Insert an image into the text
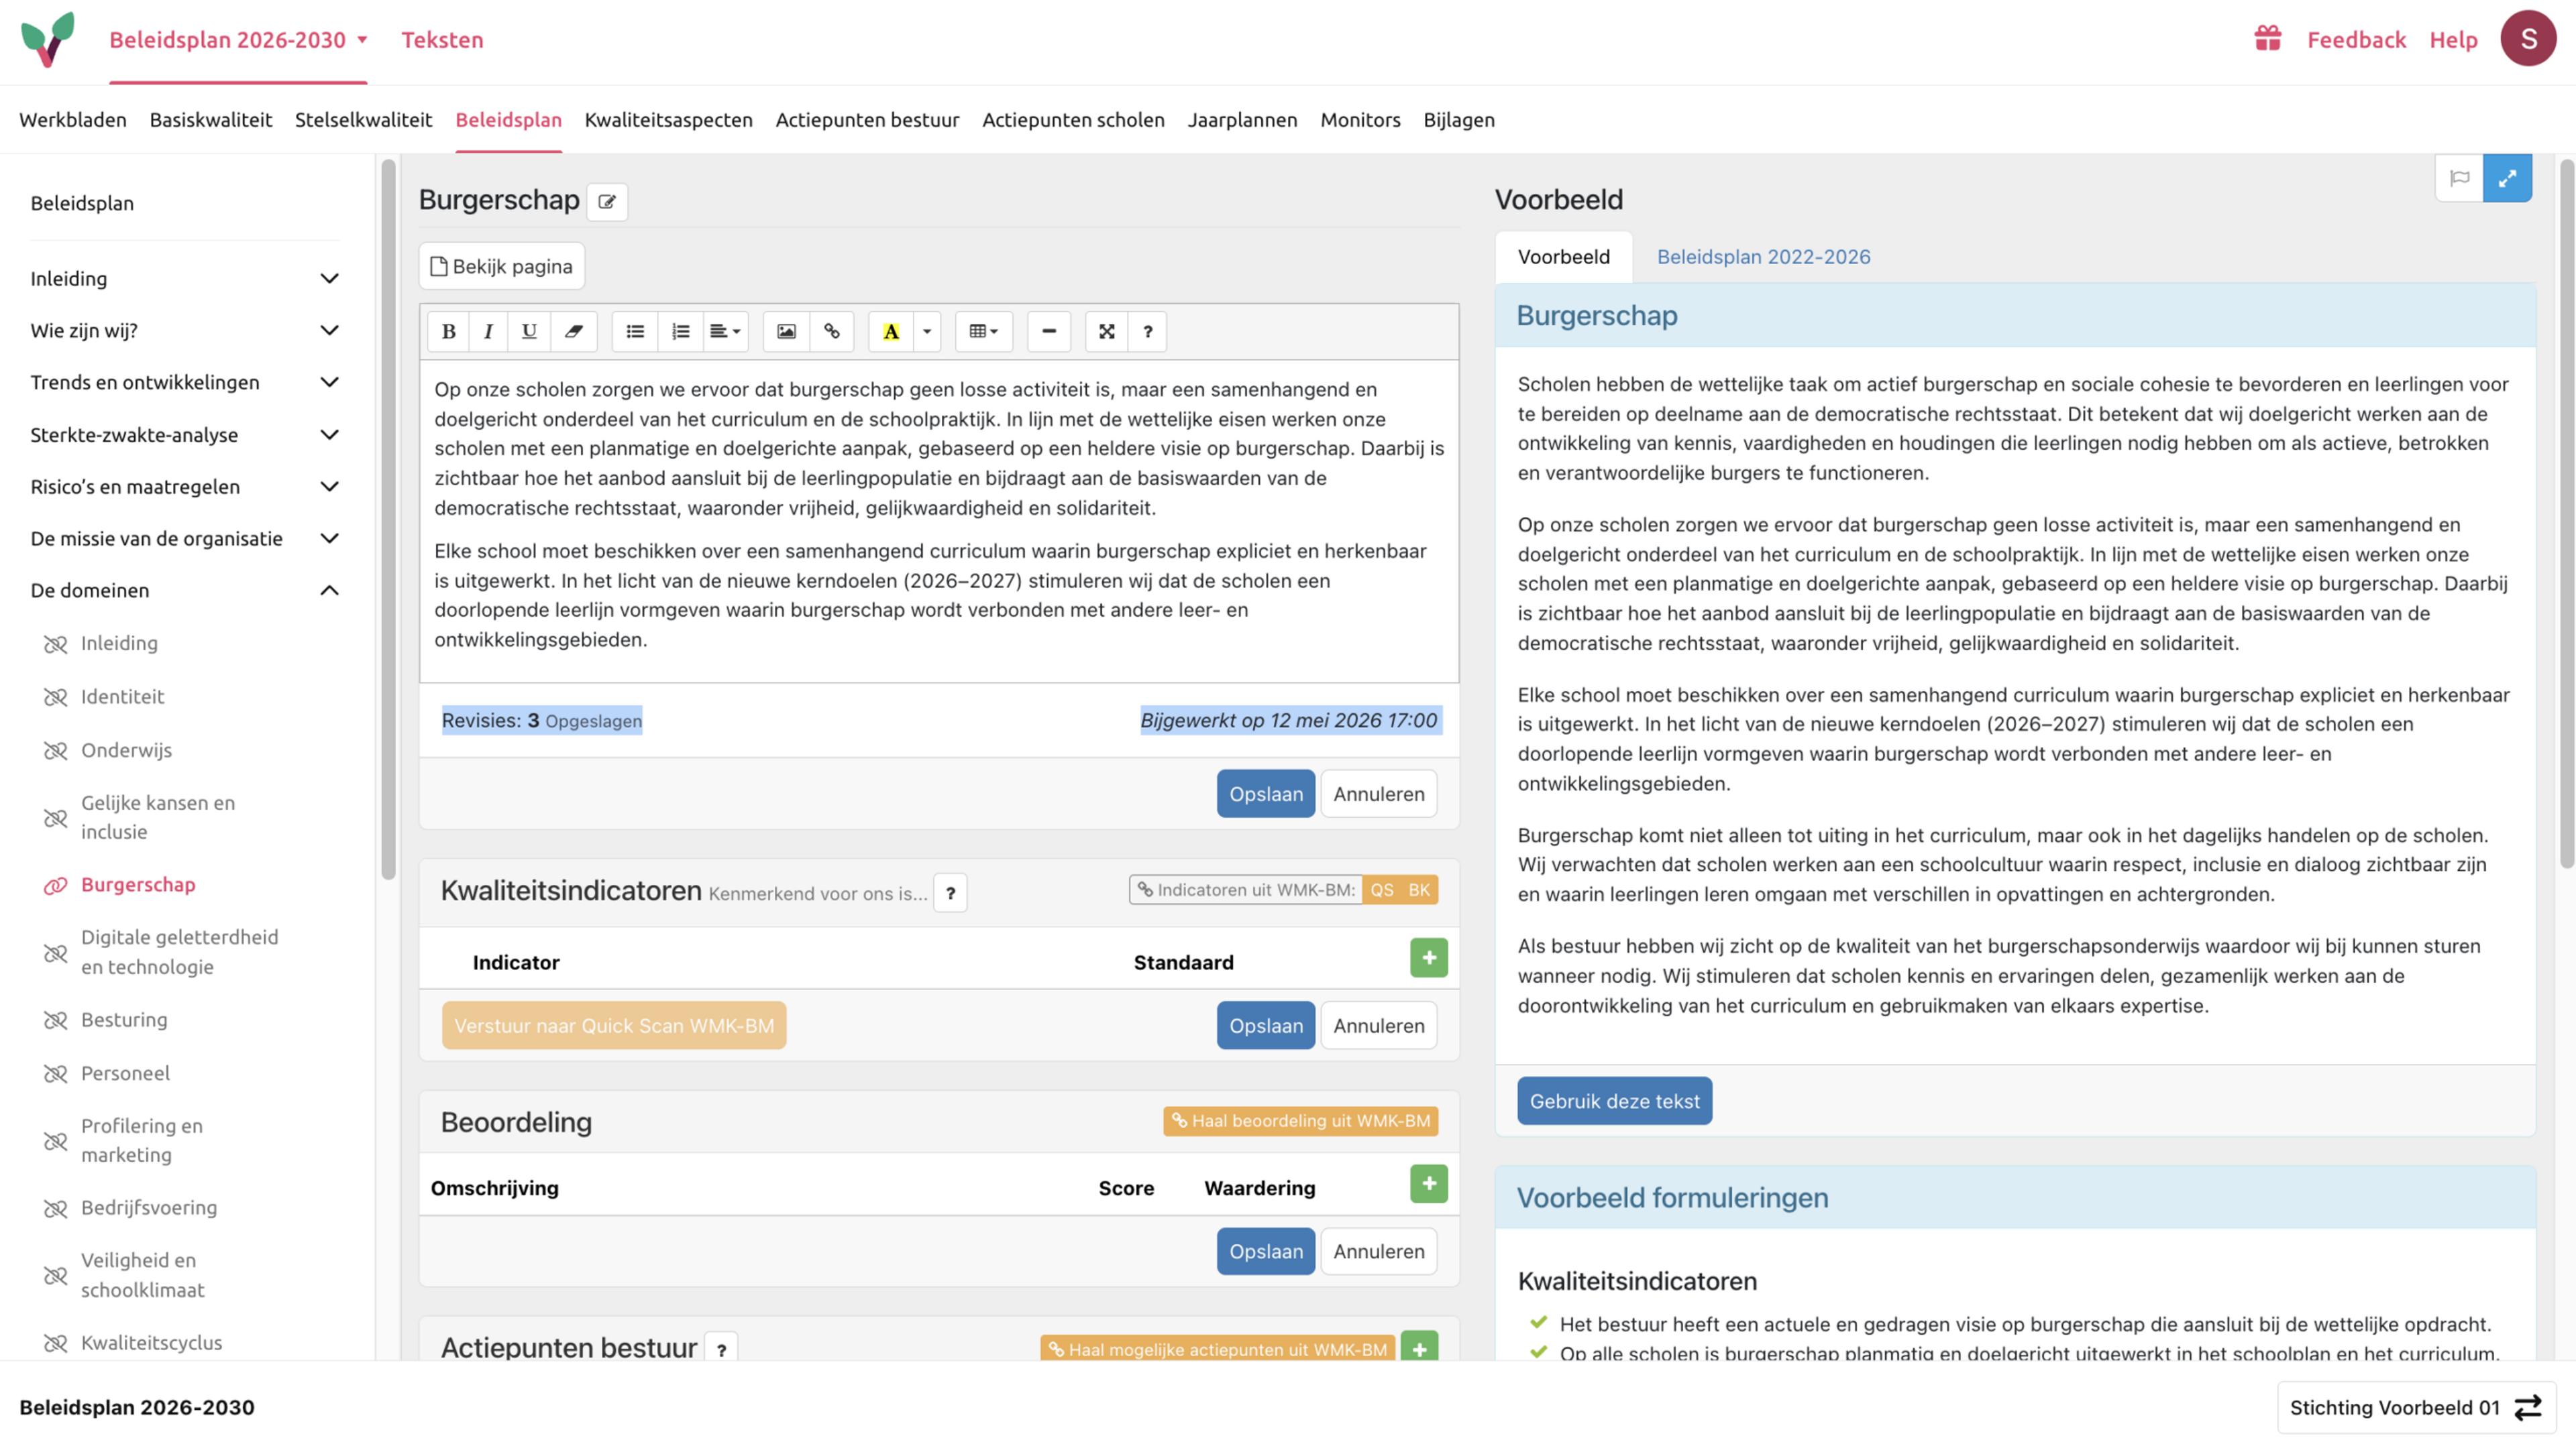The height and width of the screenshot is (1438, 2576). (x=786, y=332)
